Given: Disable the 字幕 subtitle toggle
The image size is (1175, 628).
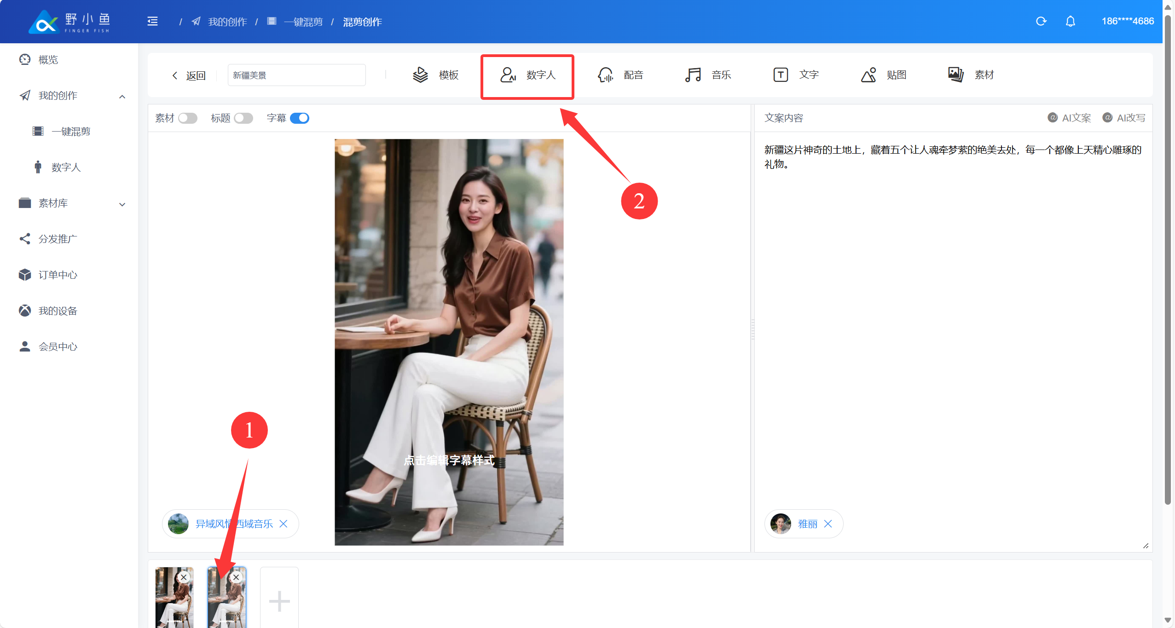Looking at the screenshot, I should pyautogui.click(x=300, y=118).
